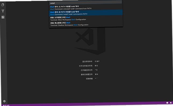Viewport: 173px width, 106px height.
Task: Click the 切换终端 shortcut hint
Action: tap(92, 79)
